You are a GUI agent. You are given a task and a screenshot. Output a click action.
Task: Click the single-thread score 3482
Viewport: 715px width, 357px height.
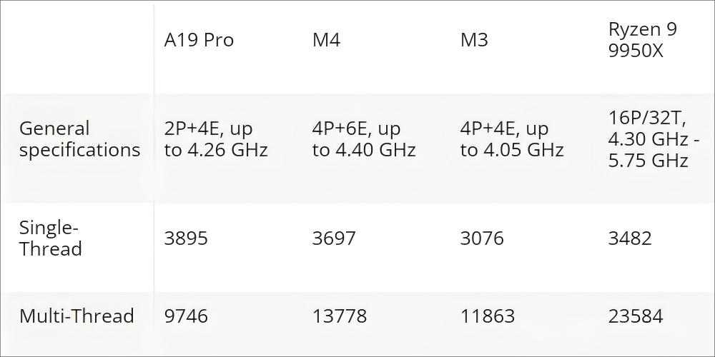click(630, 238)
